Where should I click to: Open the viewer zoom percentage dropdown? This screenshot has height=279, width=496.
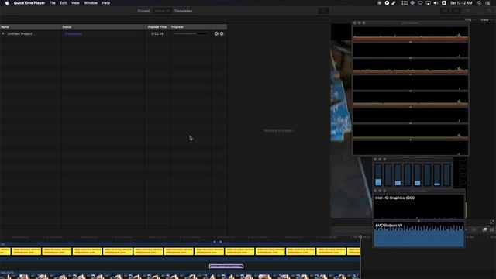point(469,20)
